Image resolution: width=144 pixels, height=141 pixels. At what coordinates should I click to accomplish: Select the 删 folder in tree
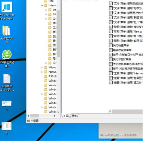(52, 50)
